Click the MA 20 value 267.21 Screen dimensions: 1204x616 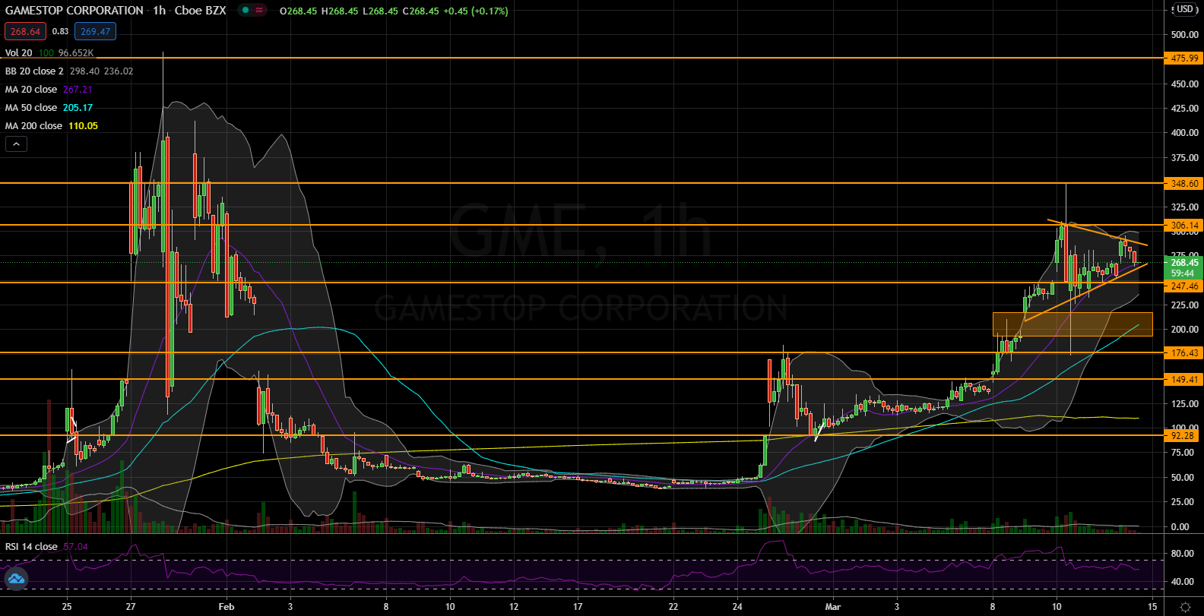point(78,90)
